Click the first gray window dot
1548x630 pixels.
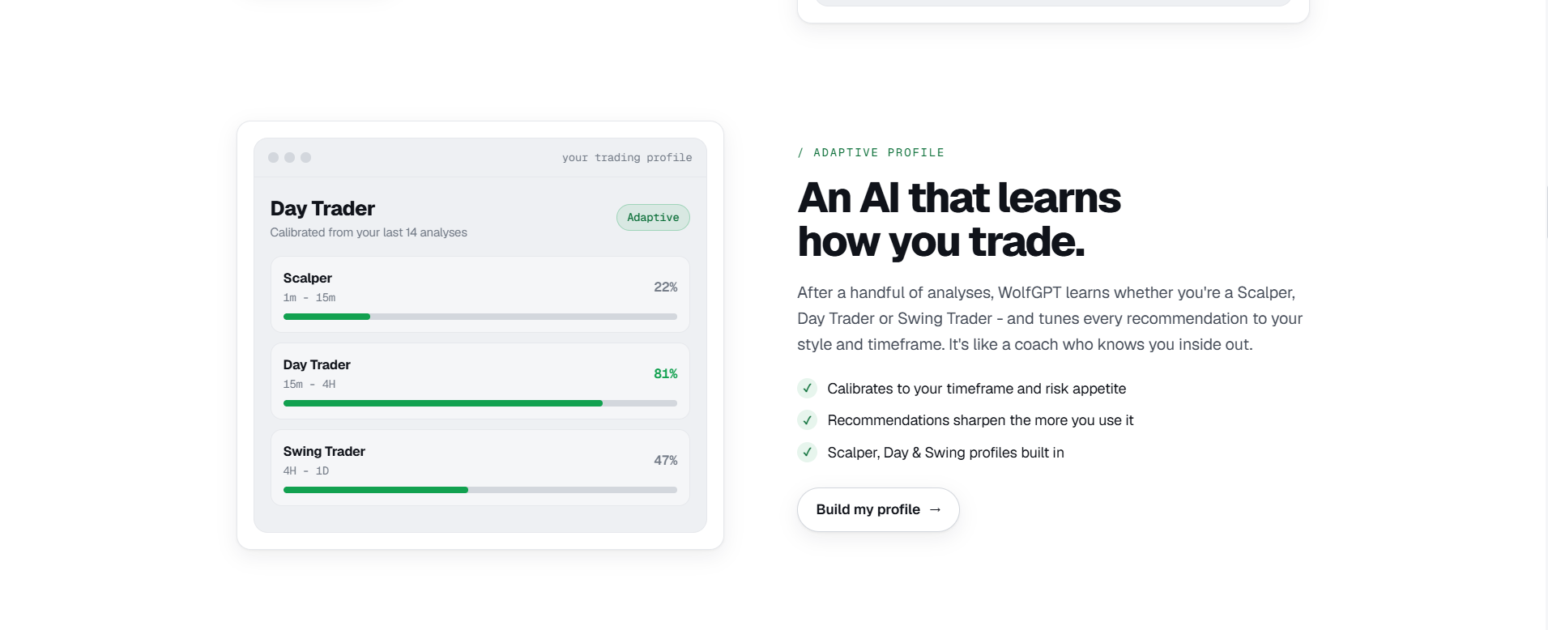point(274,157)
